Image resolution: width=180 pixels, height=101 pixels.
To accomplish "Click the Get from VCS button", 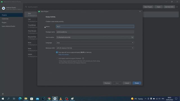I will coord(169,7).
